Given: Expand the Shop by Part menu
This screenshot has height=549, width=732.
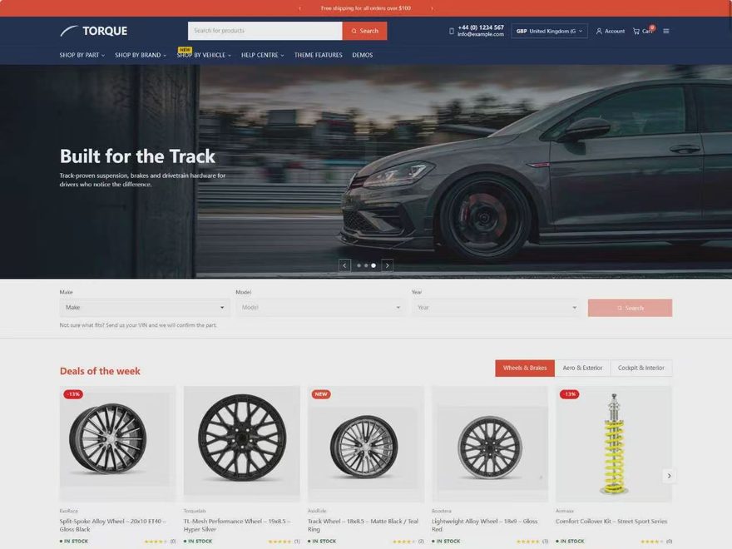Looking at the screenshot, I should 82,55.
